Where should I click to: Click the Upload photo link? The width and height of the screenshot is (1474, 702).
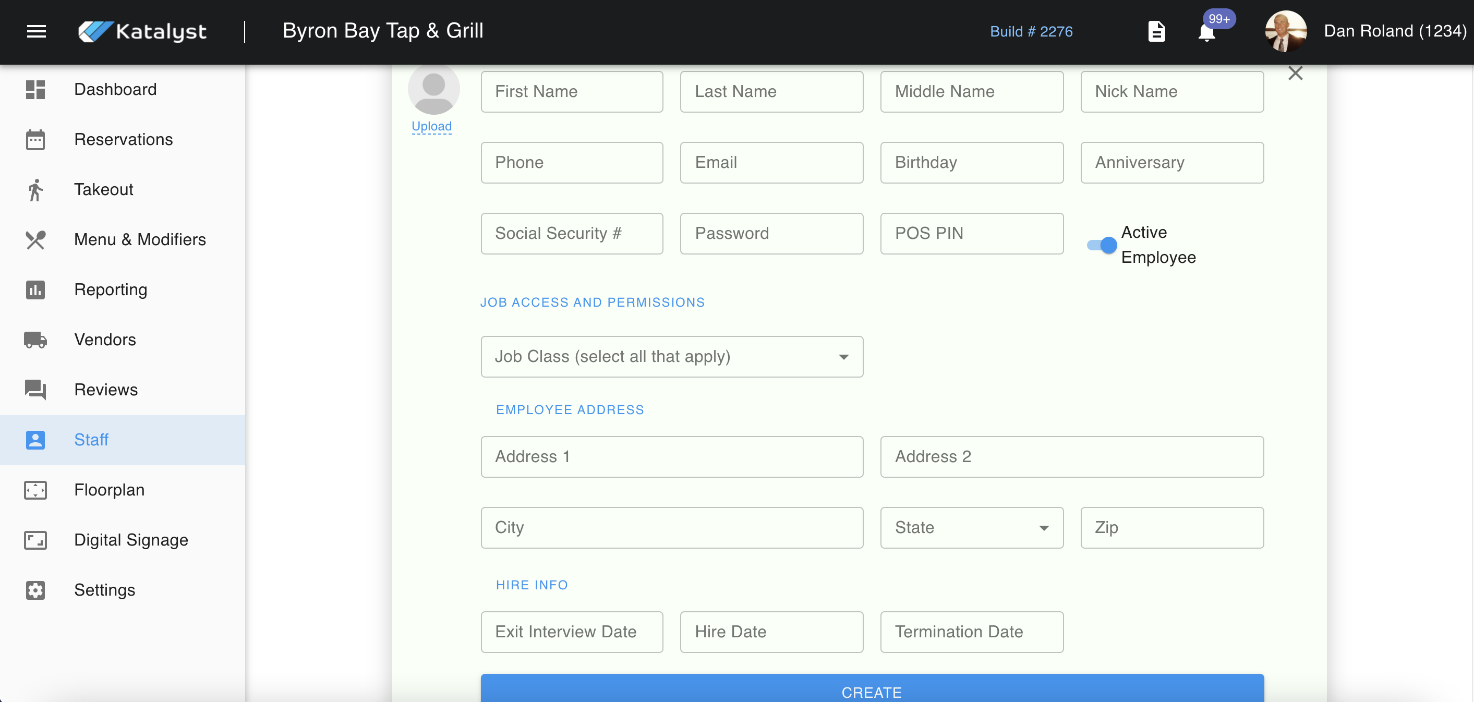pos(431,126)
